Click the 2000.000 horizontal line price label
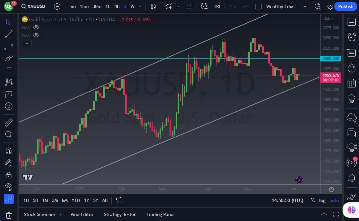This screenshot has width=359, height=221. [x=331, y=59]
